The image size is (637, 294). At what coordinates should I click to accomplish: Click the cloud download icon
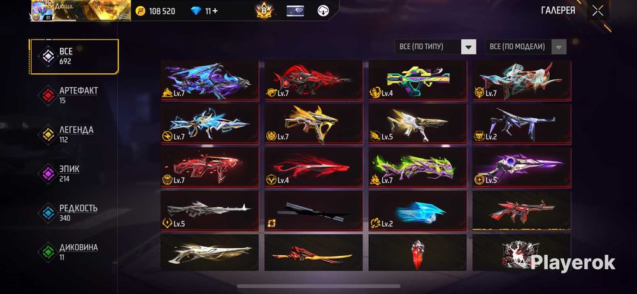[324, 11]
